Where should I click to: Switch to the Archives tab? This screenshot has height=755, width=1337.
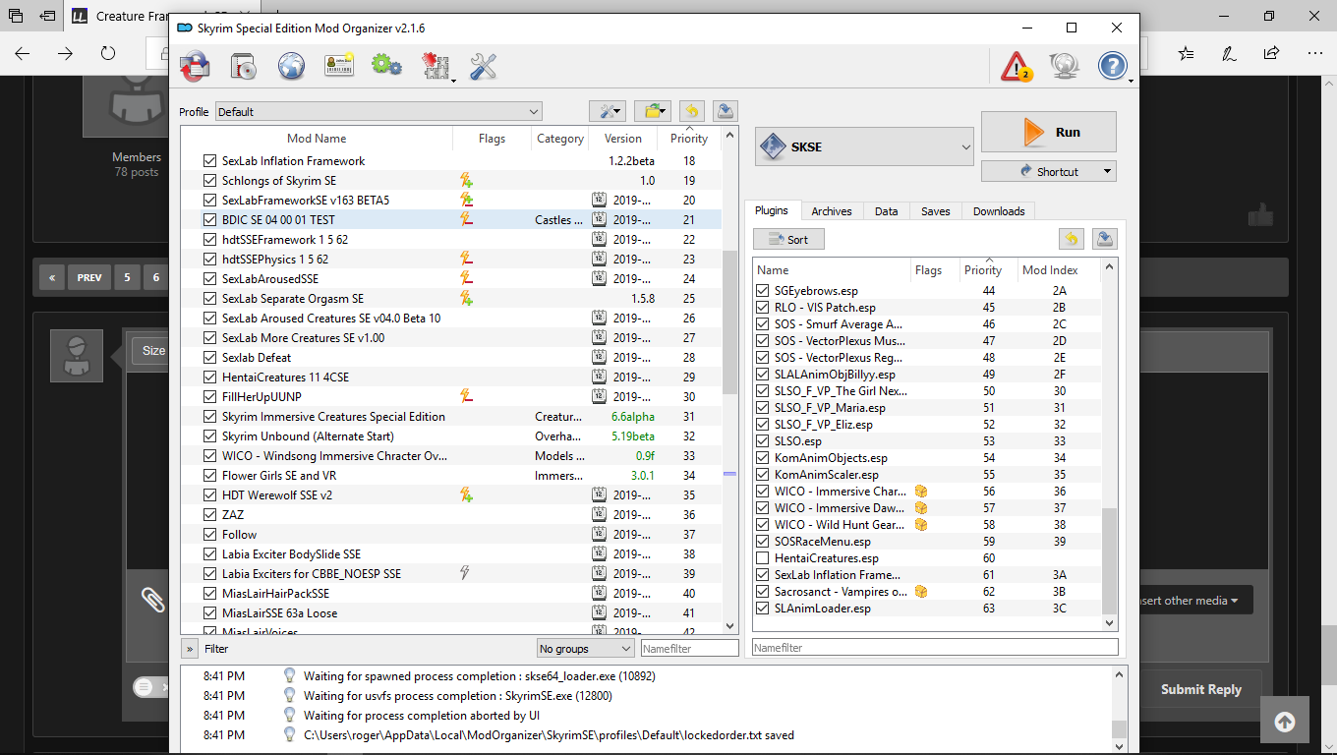coord(832,211)
